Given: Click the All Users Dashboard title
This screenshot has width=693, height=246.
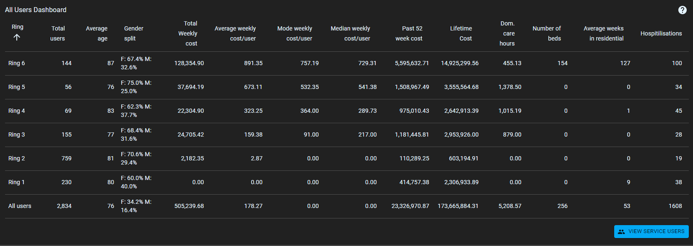Looking at the screenshot, I should [36, 10].
